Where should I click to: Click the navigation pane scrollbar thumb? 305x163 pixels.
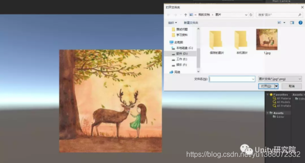click(198, 58)
